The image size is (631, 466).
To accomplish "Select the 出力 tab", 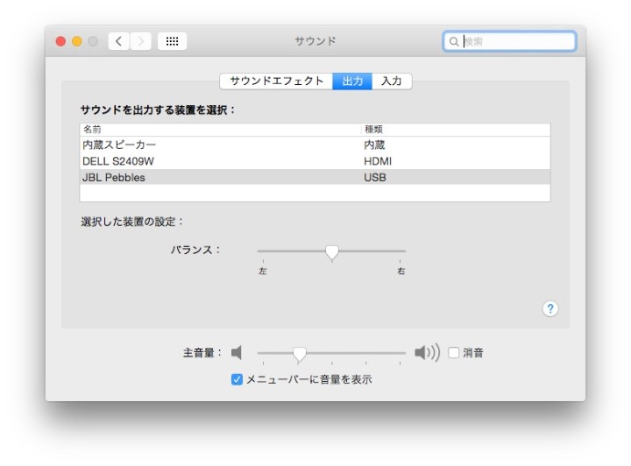I will pyautogui.click(x=352, y=81).
